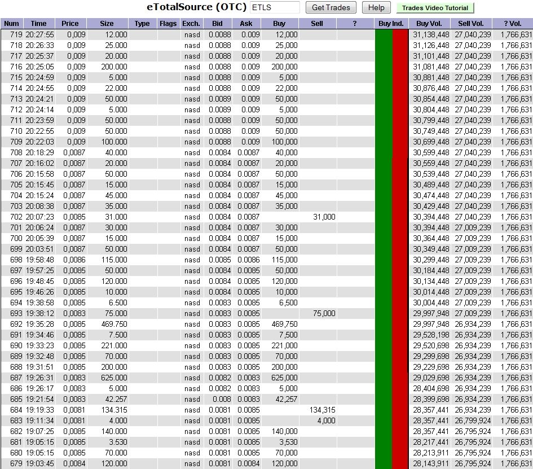Screen dimensions: 533x469
Task: Click the nasd exchange label on row 702
Action: click(x=192, y=217)
